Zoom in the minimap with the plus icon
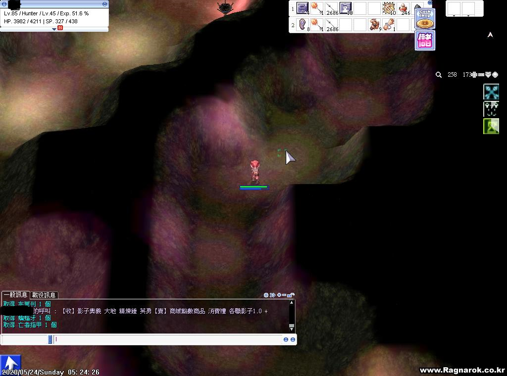Viewport: 507px width, 376px height. tap(474, 75)
